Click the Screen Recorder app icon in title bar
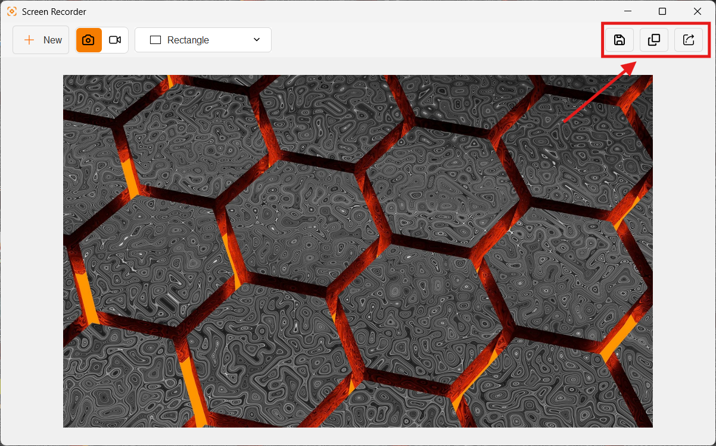The width and height of the screenshot is (716, 446). (x=12, y=11)
